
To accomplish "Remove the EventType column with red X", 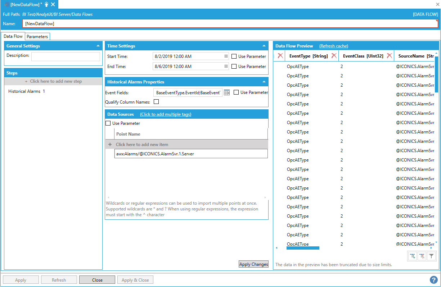I will pyautogui.click(x=334, y=56).
